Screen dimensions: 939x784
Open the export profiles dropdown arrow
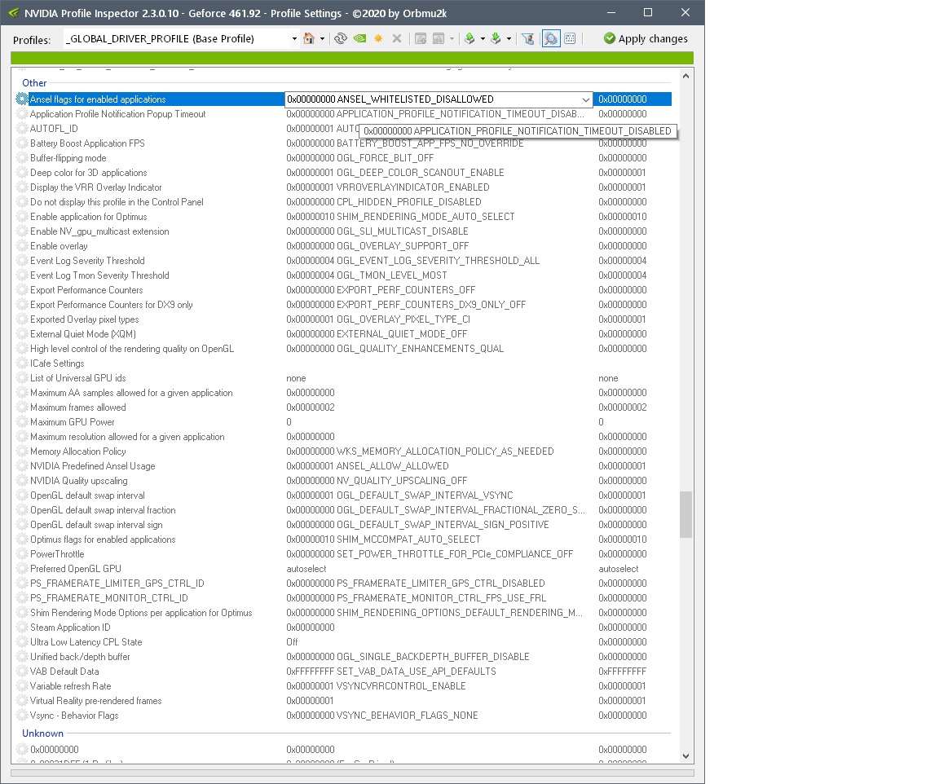tap(483, 39)
